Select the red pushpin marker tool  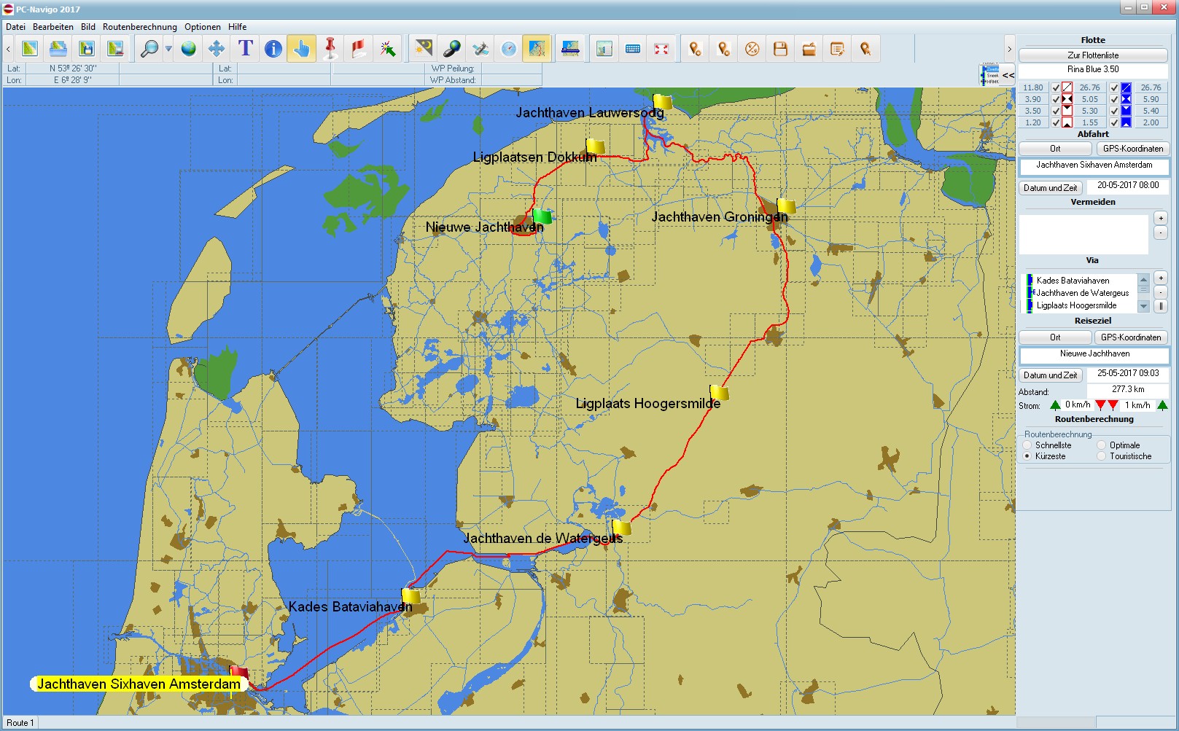pos(330,49)
